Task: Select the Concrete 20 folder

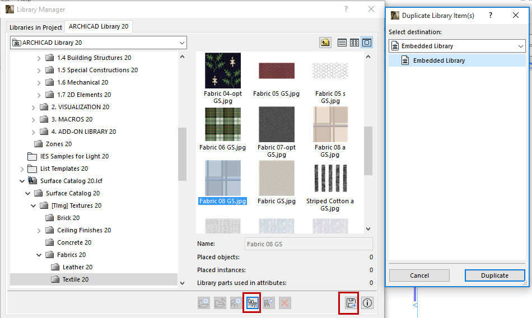Action: point(74,242)
